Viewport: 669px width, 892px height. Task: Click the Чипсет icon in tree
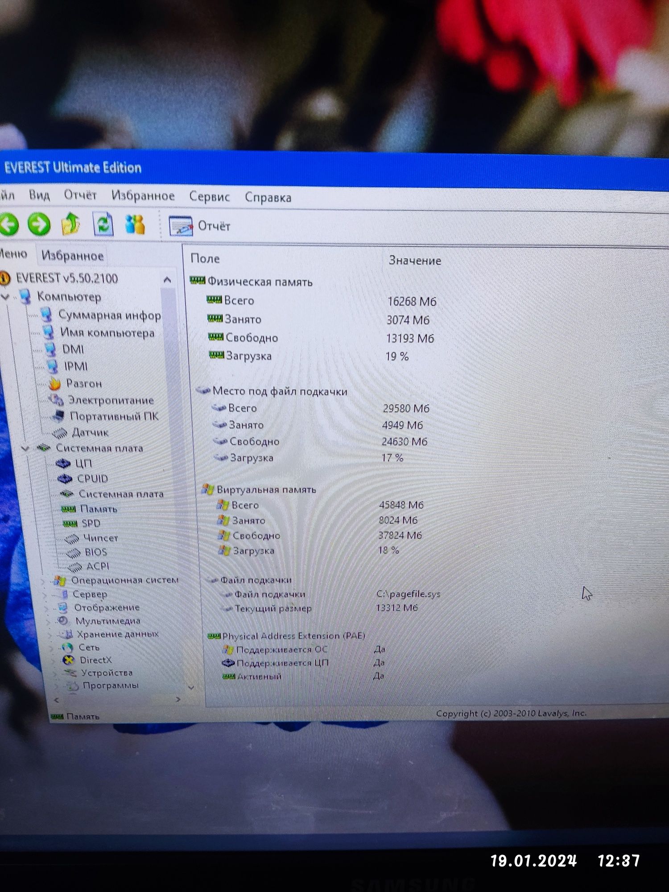tap(72, 538)
